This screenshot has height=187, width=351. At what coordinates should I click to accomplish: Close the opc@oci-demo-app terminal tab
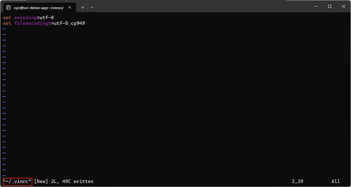[70, 7]
